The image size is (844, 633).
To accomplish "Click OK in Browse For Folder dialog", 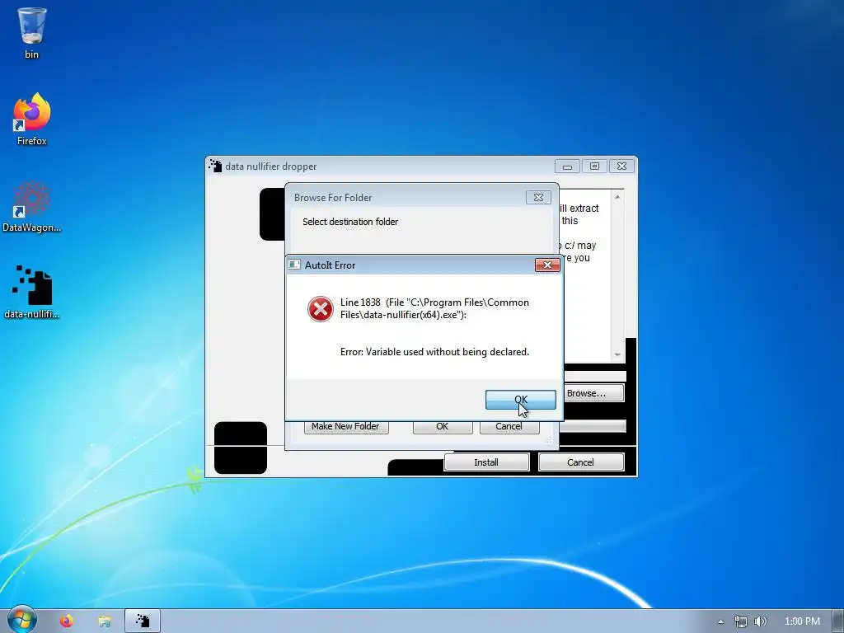I will pyautogui.click(x=443, y=426).
